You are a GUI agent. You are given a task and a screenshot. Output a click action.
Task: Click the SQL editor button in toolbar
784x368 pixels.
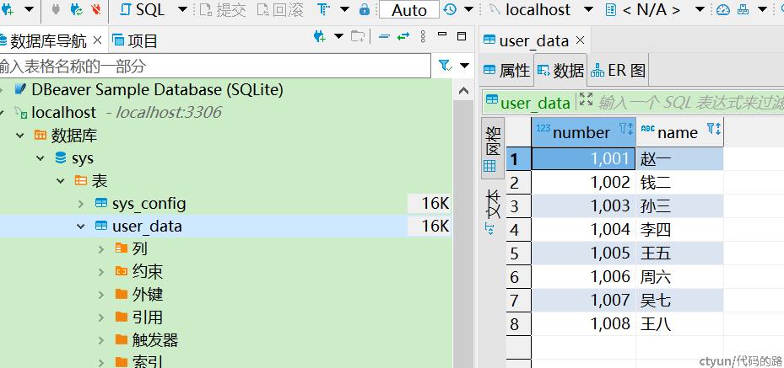(142, 10)
